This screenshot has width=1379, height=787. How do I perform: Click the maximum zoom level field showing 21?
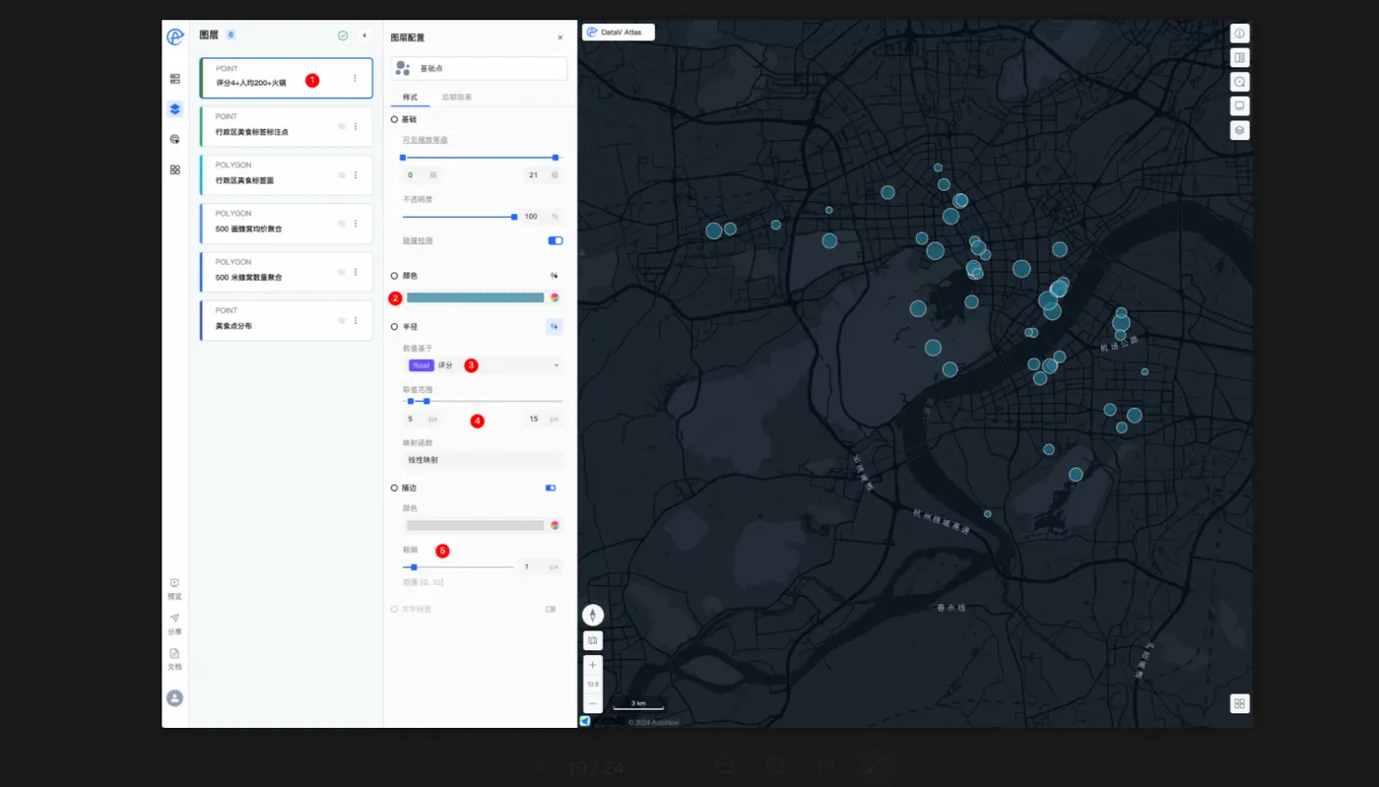(543, 174)
